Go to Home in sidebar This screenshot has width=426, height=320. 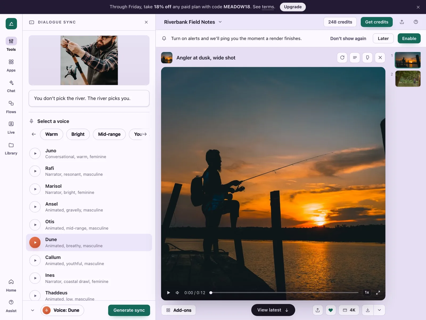11,285
